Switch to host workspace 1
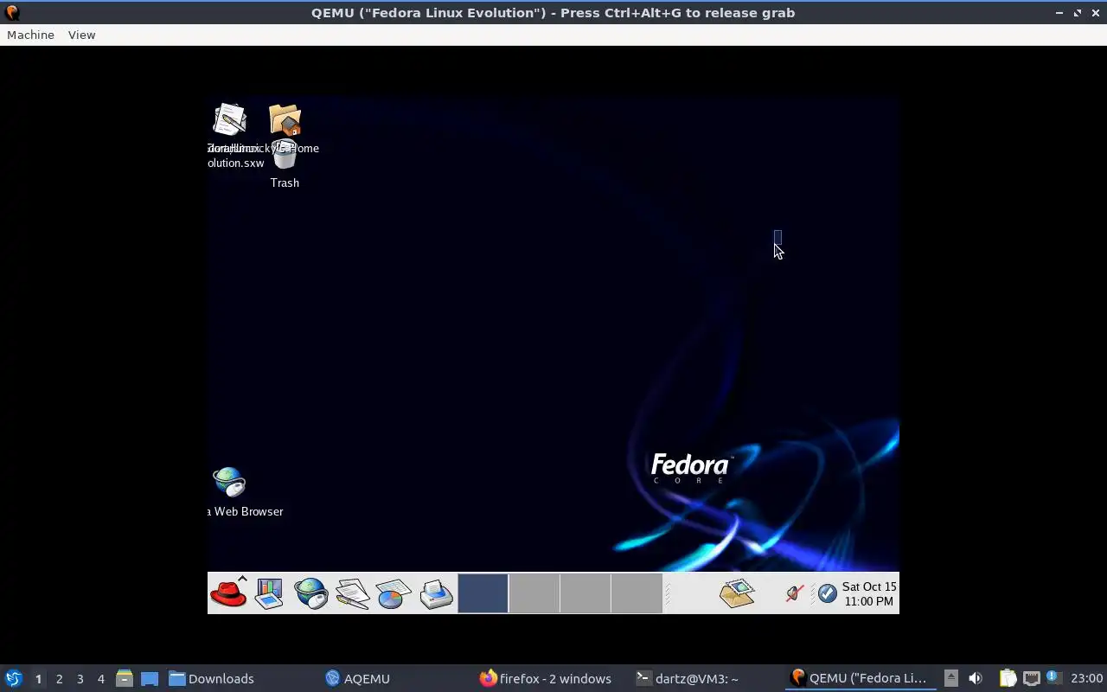Image resolution: width=1107 pixels, height=692 pixels. (x=38, y=679)
